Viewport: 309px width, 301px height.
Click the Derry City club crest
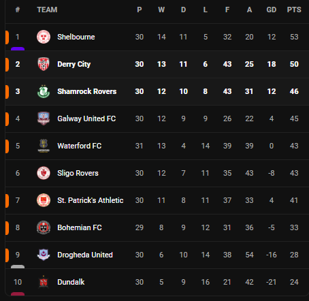pos(44,64)
